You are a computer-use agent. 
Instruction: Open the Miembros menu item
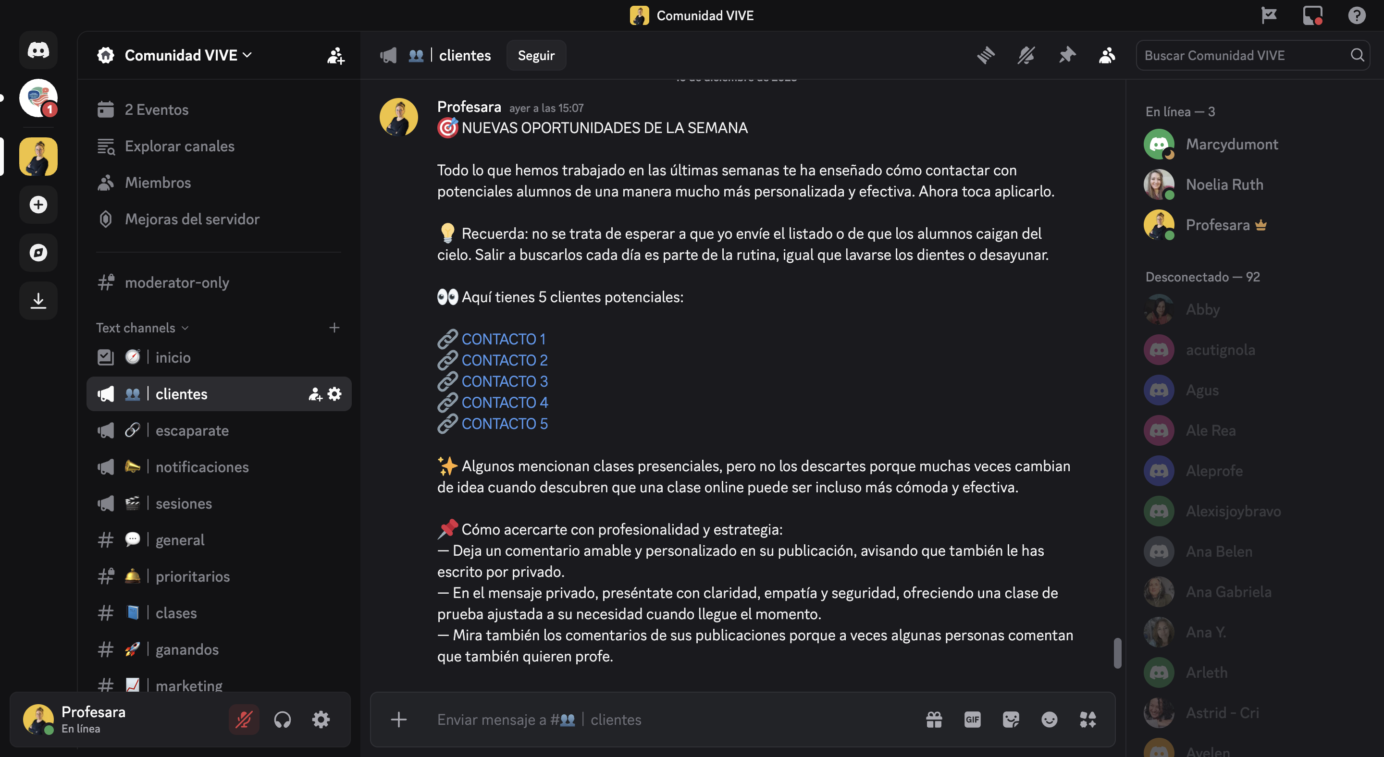[x=158, y=183]
